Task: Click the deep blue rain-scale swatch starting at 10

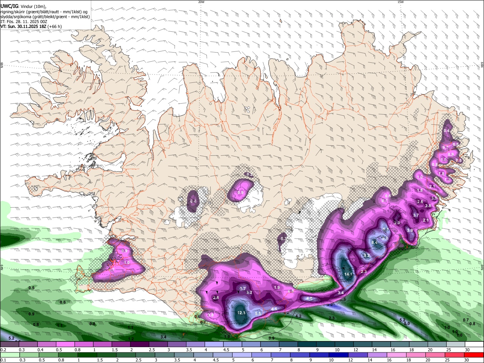Action: [x=338, y=355]
